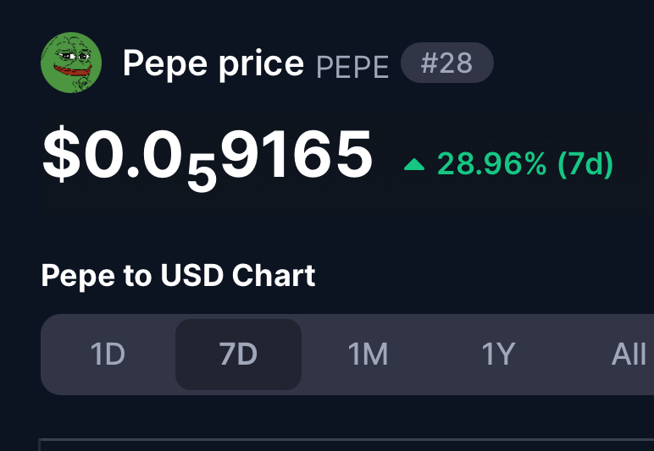Click the word 'Chart' in heading
The width and height of the screenshot is (654, 451).
click(274, 275)
